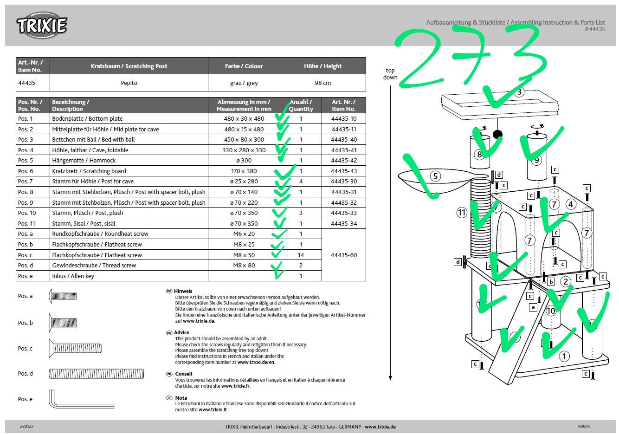Select 'Inbus / Allen key' description

[73, 276]
